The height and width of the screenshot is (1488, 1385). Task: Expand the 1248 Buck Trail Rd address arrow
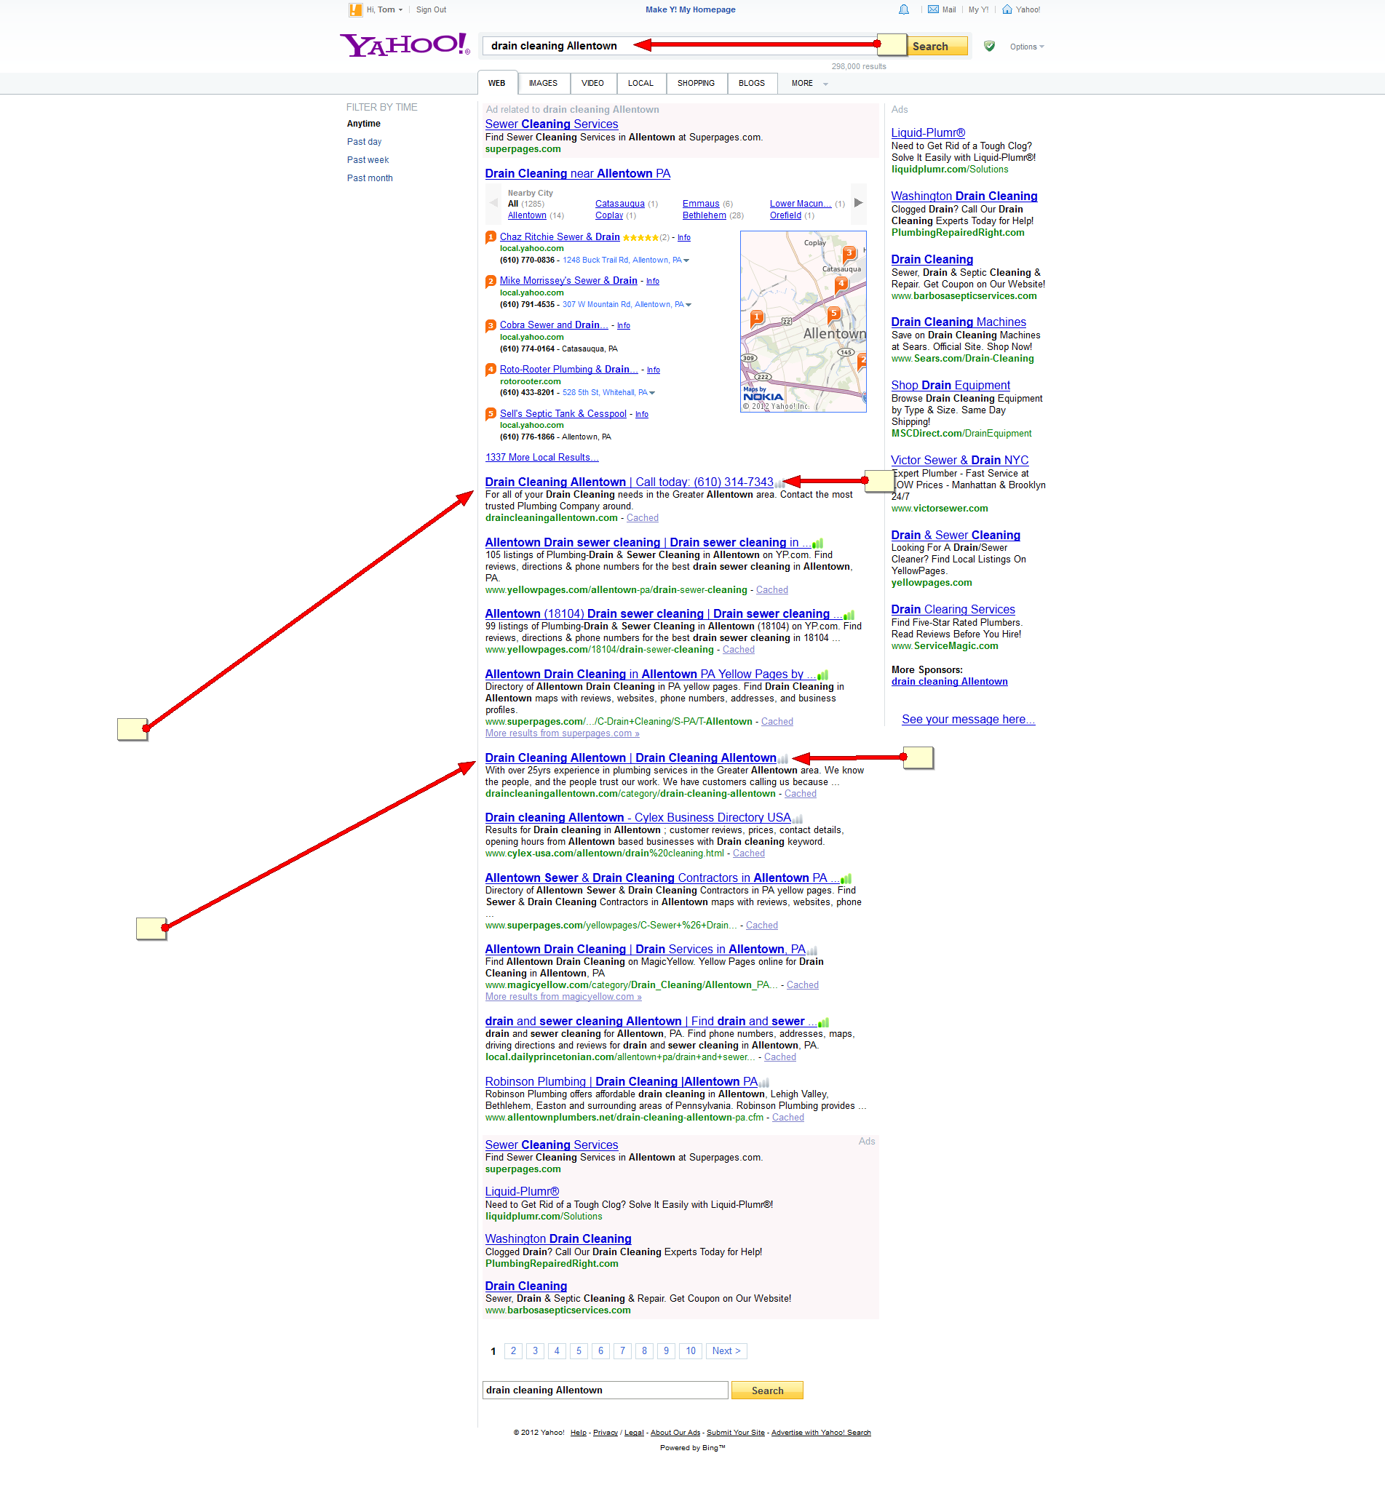pyautogui.click(x=686, y=260)
